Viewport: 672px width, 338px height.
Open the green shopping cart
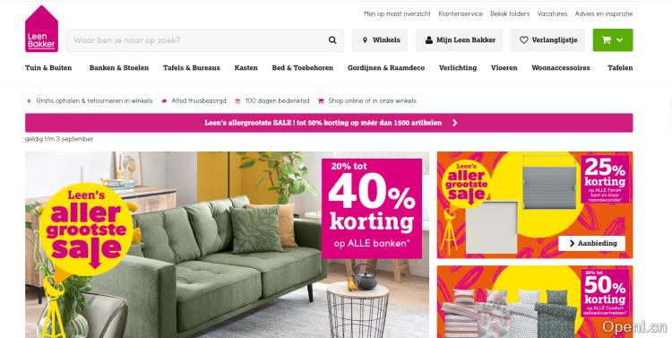[613, 39]
